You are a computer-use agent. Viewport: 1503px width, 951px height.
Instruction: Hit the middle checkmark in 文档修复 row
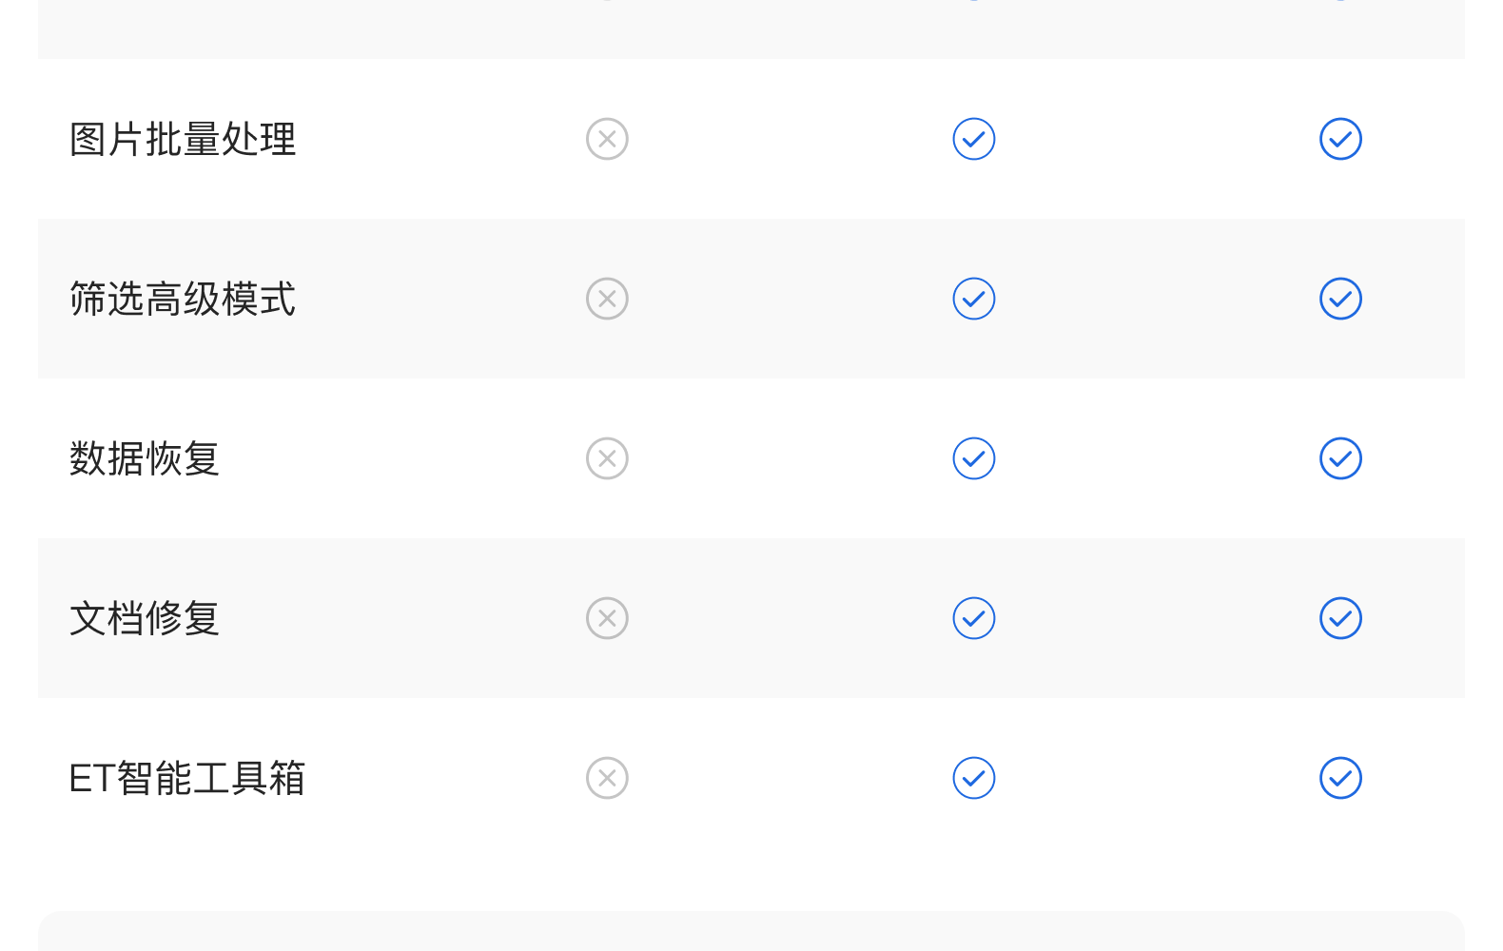[x=974, y=618]
